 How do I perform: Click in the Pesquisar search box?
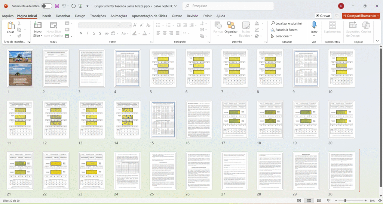pyautogui.click(x=228, y=6)
